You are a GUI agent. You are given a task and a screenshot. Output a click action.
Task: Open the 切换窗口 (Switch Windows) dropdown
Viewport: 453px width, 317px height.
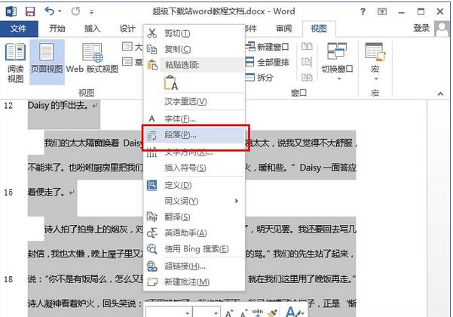click(x=337, y=62)
